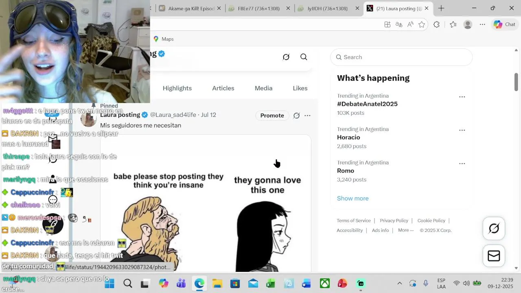Add this page to favorites star
Screen dimensions: 521x293
(x=422, y=24)
